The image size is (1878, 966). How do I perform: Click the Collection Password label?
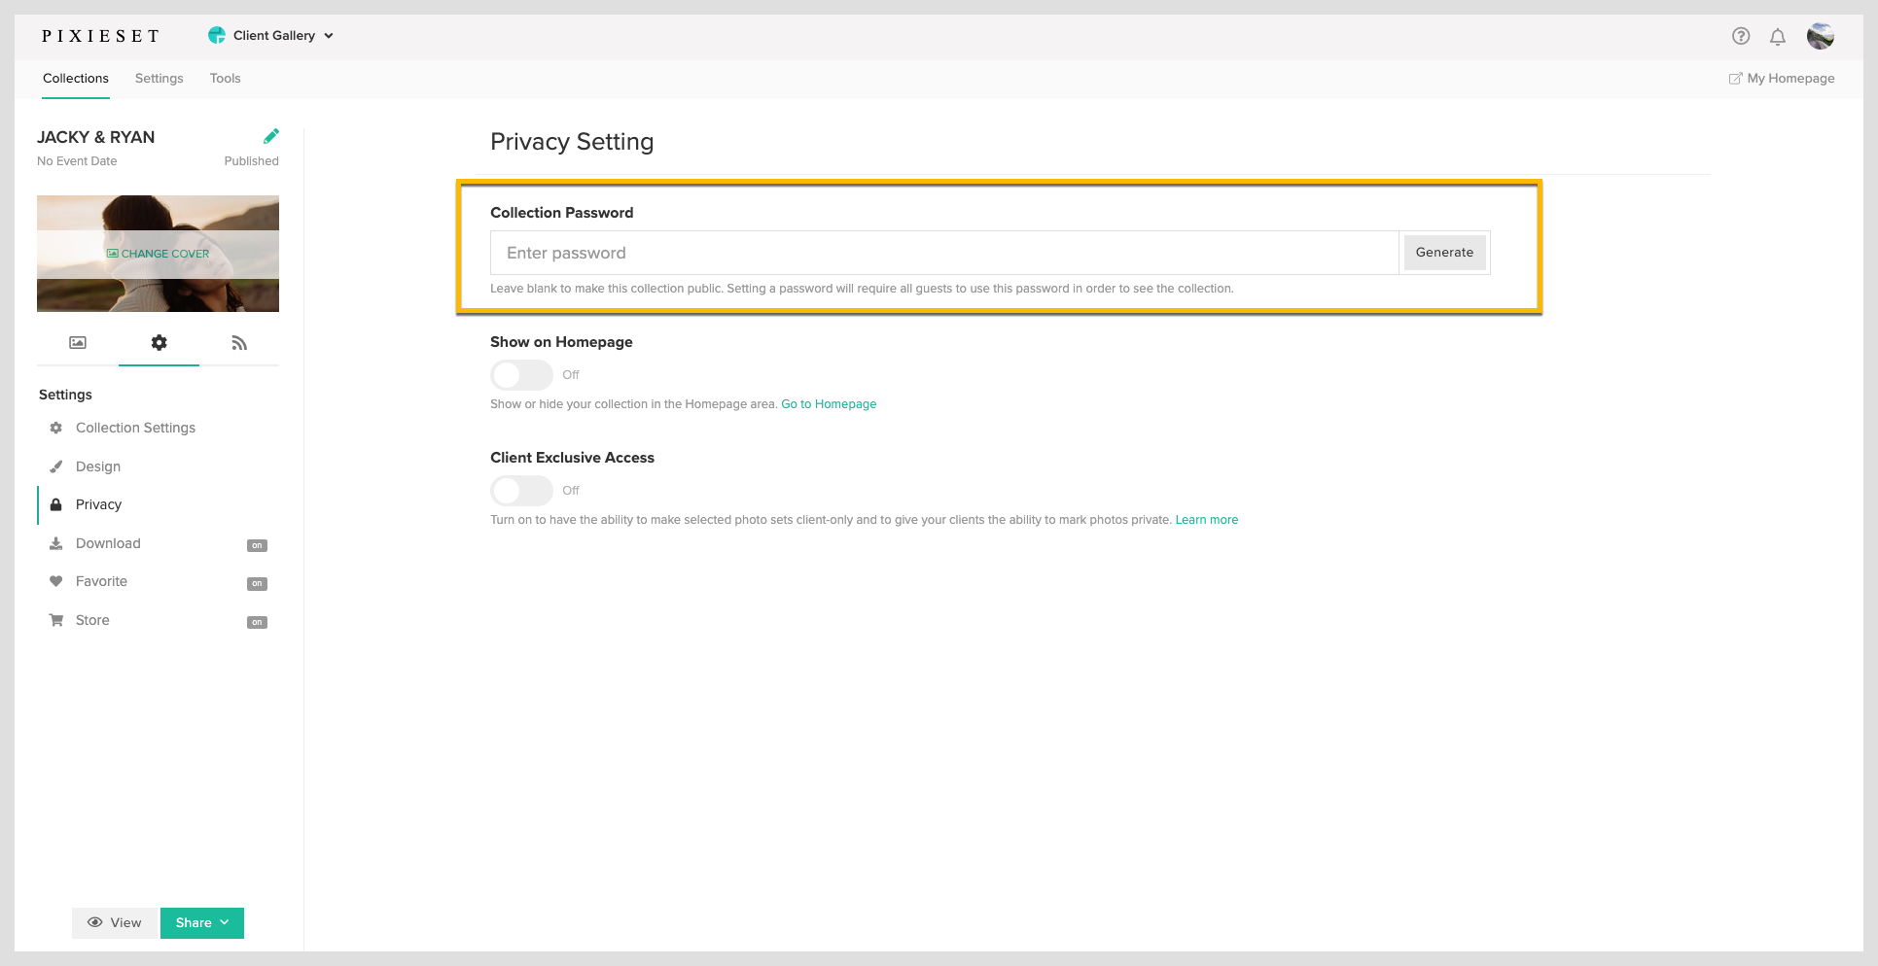[x=562, y=213]
